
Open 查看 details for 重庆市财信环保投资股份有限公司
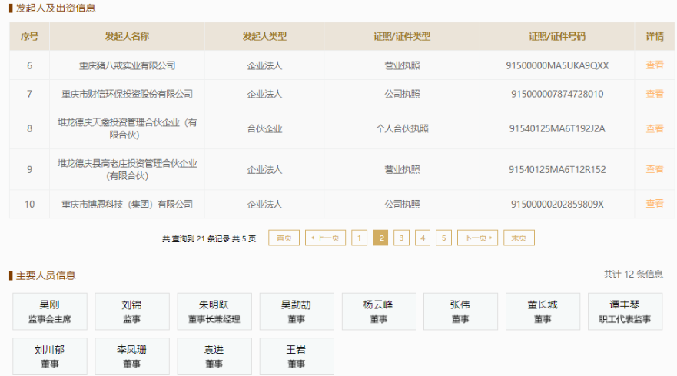point(655,94)
